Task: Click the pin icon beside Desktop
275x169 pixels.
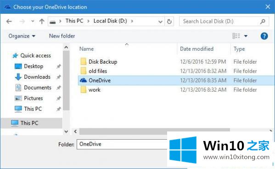Action: pos(59,66)
